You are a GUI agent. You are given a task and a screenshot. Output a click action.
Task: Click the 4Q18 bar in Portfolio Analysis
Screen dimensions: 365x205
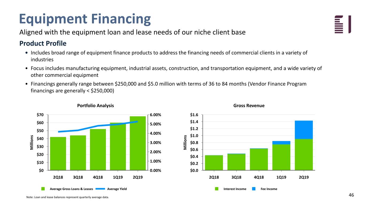click(98, 150)
